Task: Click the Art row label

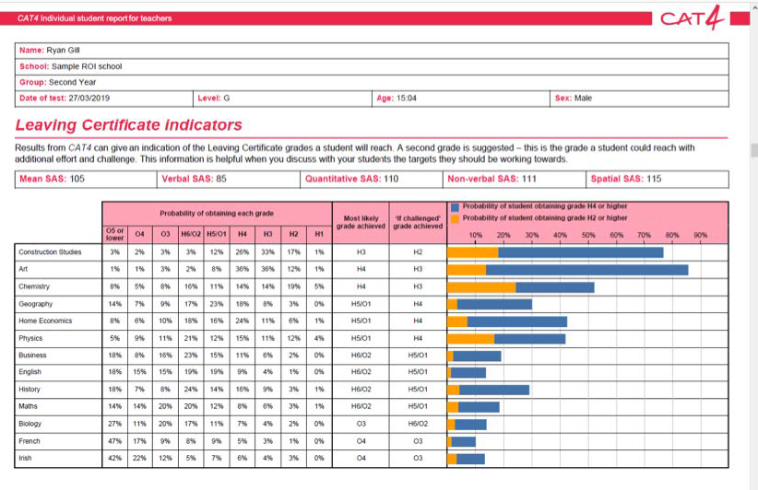Action: (23, 269)
